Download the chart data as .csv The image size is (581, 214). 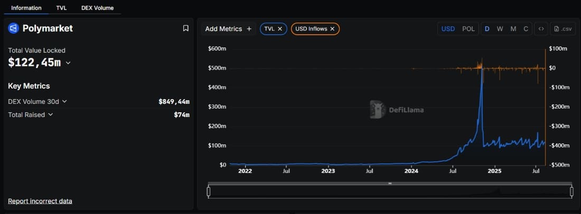[563, 29]
